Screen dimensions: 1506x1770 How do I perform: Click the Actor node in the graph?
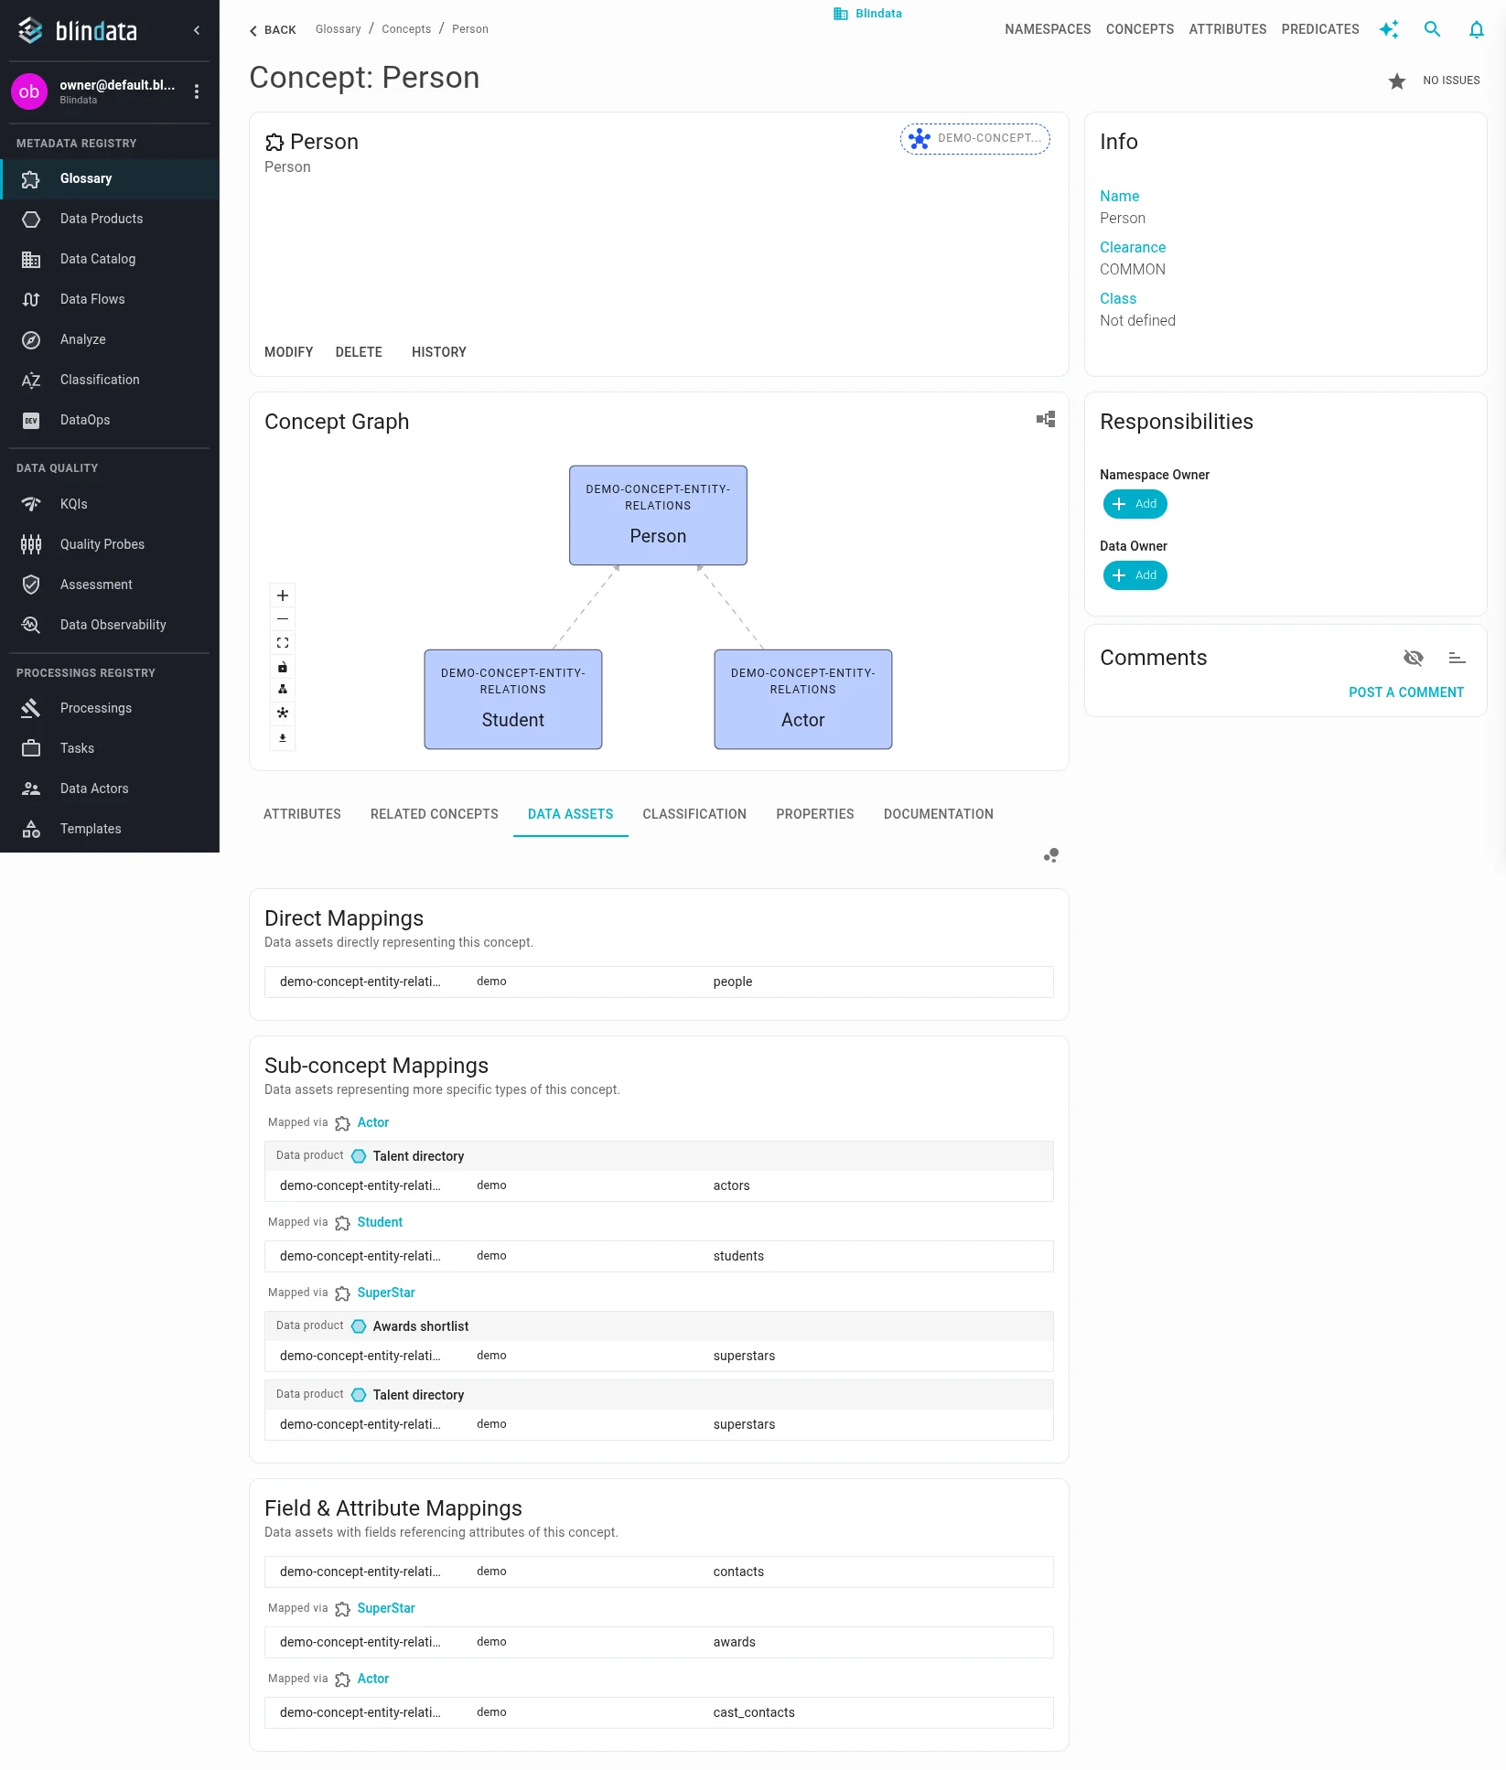coord(803,700)
